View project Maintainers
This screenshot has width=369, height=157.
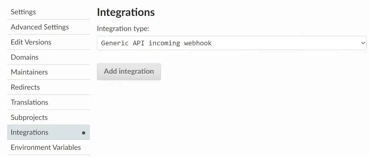29,72
